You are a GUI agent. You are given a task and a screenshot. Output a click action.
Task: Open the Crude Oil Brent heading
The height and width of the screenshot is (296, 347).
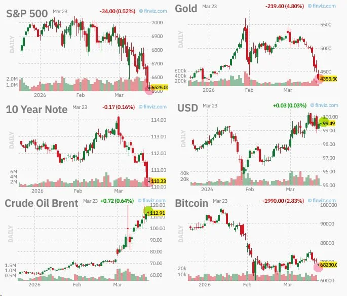42,203
